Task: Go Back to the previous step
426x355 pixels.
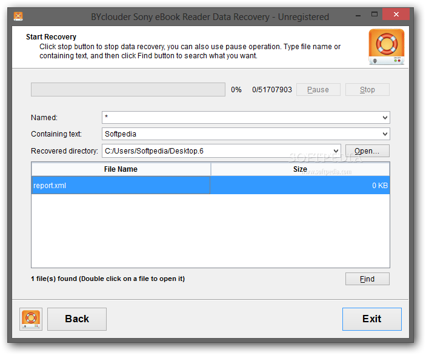Action: (x=77, y=319)
